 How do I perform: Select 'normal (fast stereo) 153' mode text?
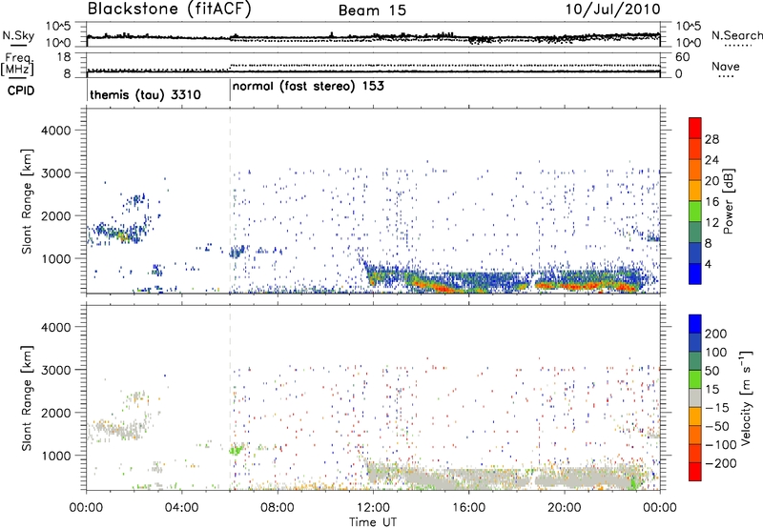pos(308,86)
